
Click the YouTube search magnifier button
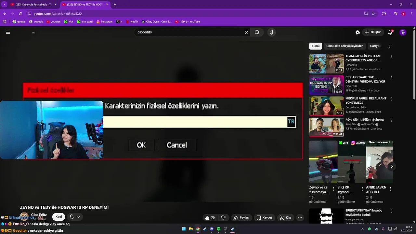coord(257,32)
